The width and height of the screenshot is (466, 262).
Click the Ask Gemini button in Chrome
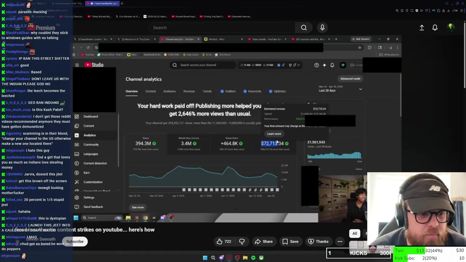click(361, 39)
